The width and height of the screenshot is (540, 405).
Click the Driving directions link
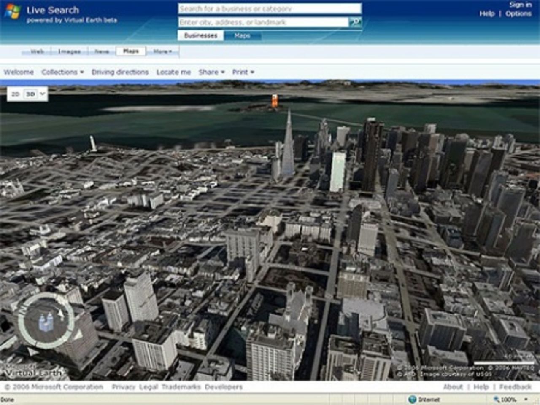click(x=120, y=72)
